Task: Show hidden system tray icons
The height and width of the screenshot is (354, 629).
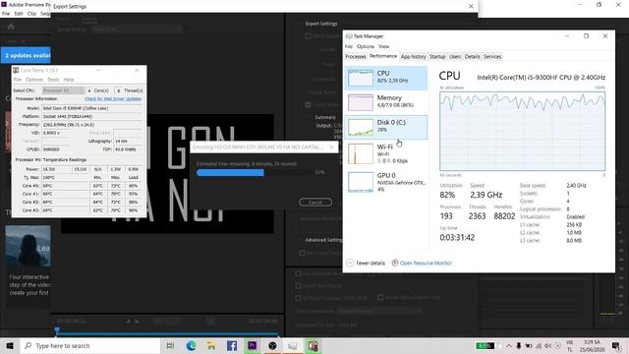Action: [509, 345]
